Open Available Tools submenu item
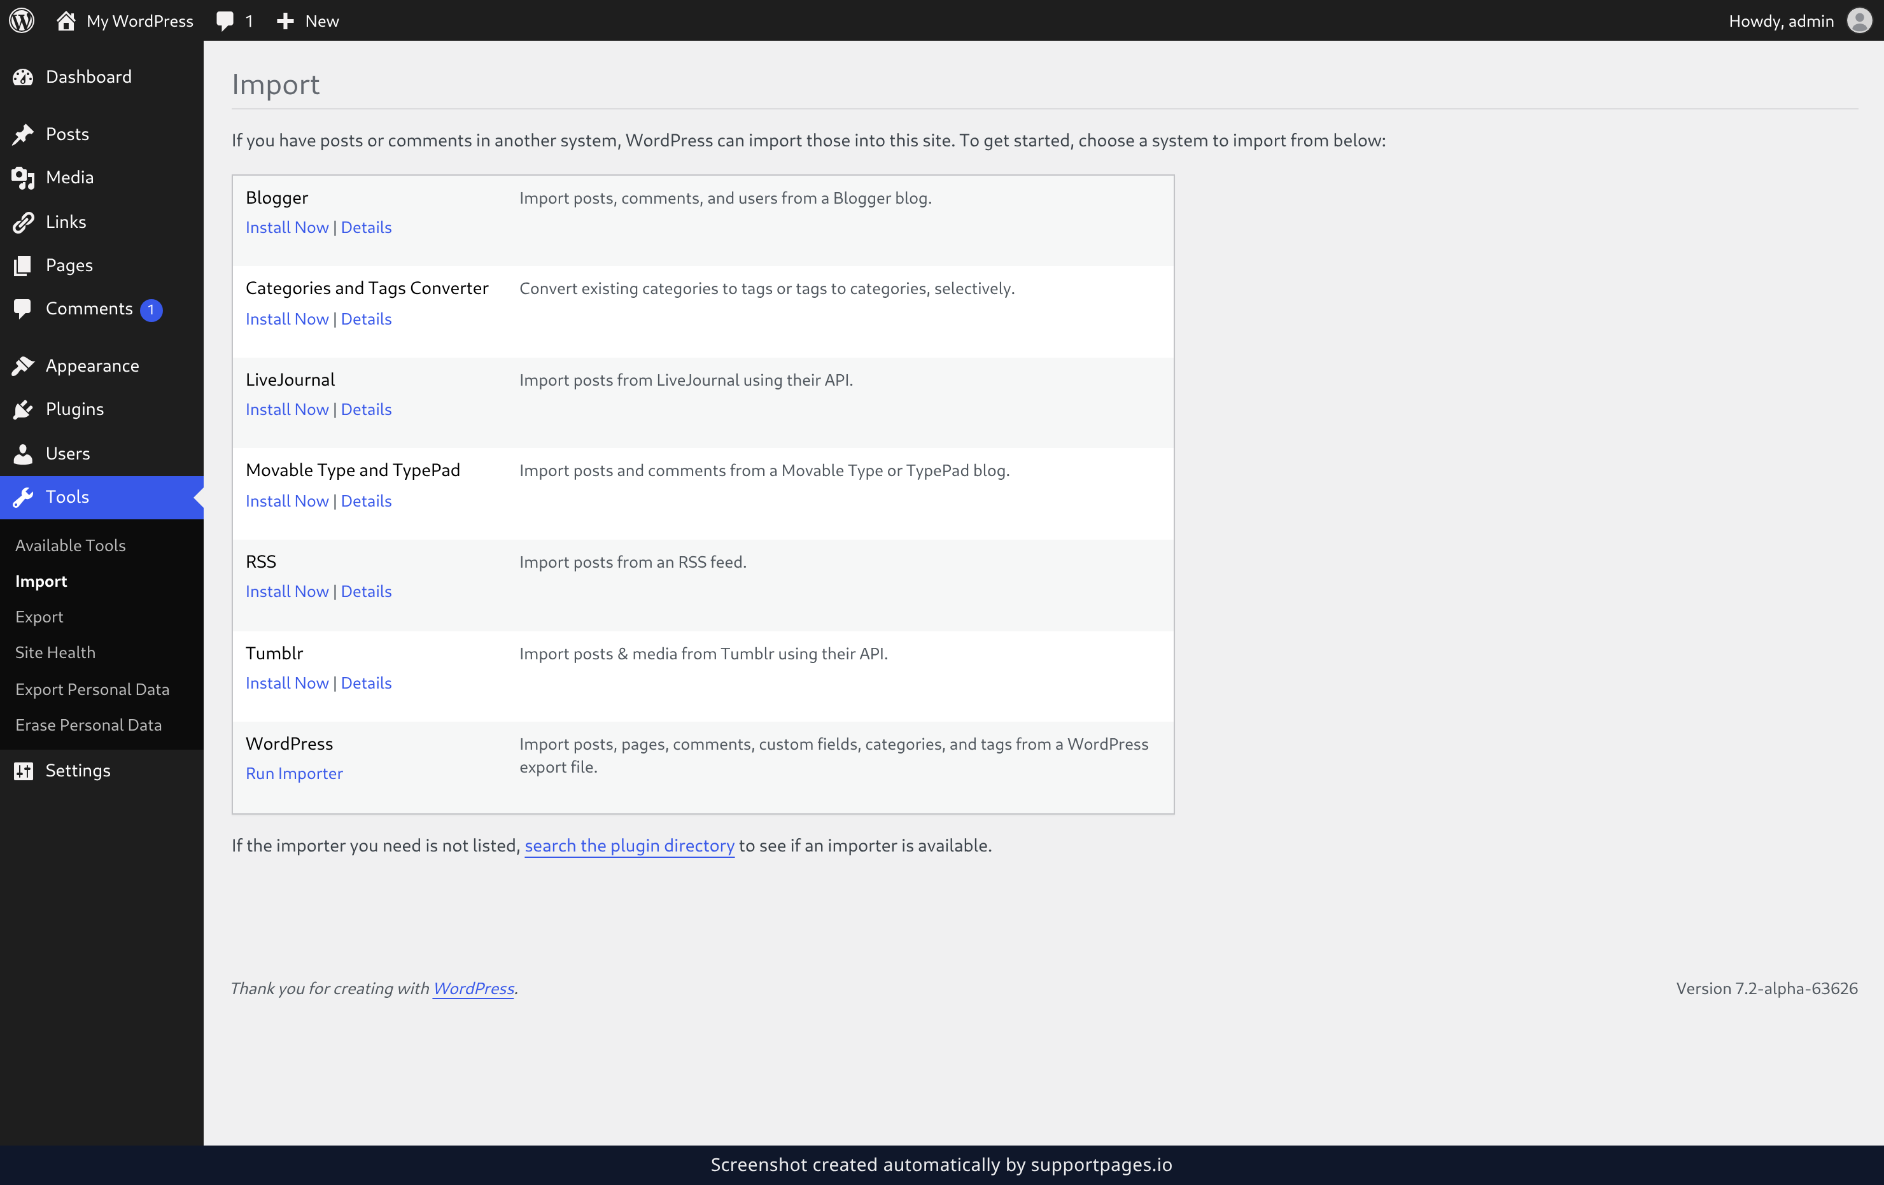 [x=71, y=545]
